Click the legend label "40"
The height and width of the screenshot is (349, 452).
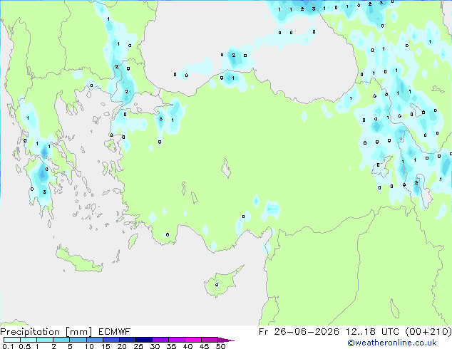[188, 346]
